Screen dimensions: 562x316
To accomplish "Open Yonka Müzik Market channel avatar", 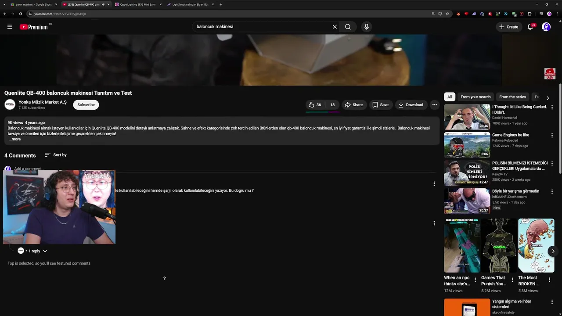I will (x=10, y=104).
